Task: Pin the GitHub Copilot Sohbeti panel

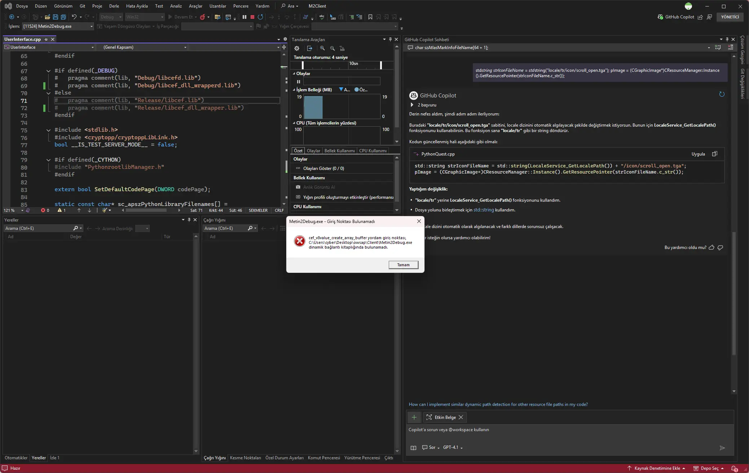Action: pos(727,39)
